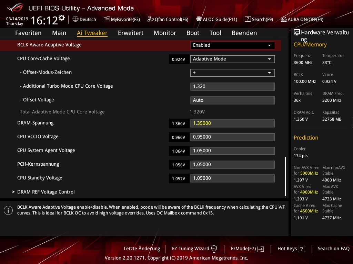This screenshot has height=264, width=353.
Task: Click the 1.360V DRAM reading box
Action: 179,123
